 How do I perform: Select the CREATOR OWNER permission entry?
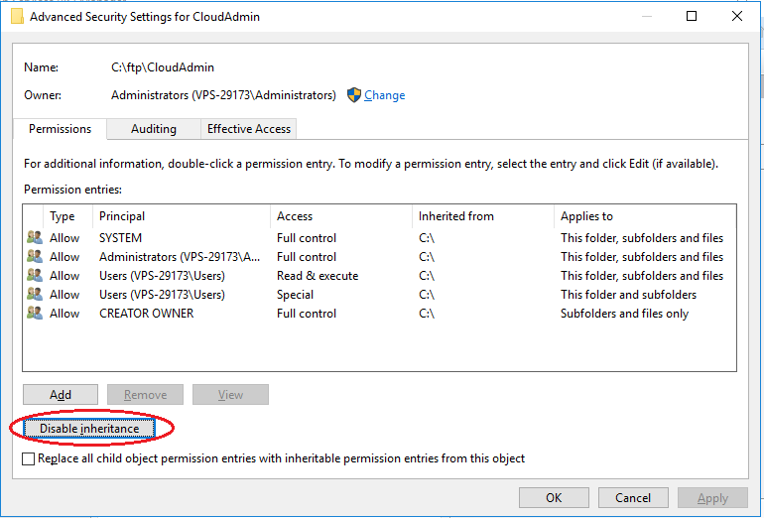click(146, 314)
